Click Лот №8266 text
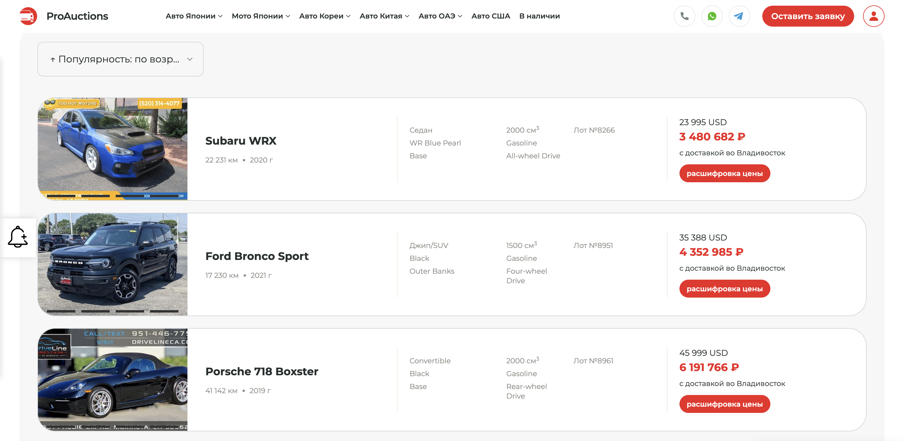The height and width of the screenshot is (441, 904). [x=594, y=130]
